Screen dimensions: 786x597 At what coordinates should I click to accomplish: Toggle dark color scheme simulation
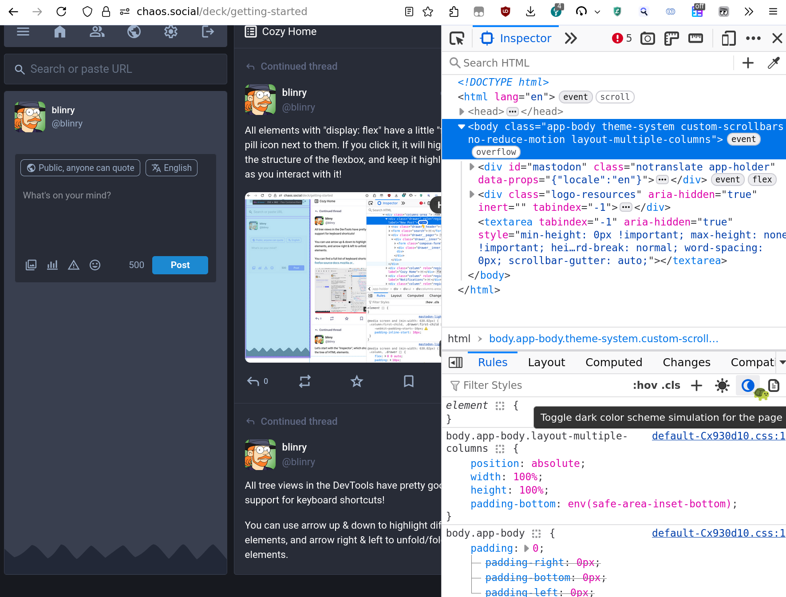point(748,385)
